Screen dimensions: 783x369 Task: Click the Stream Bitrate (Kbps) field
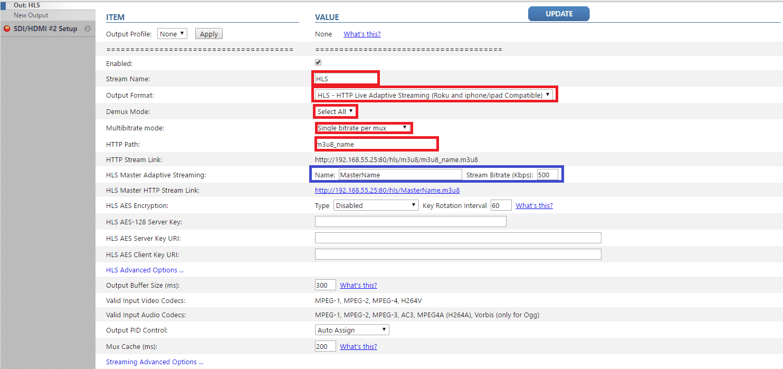pyautogui.click(x=547, y=175)
